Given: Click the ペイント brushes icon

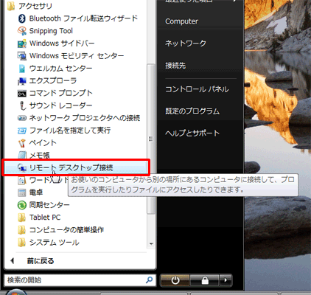Looking at the screenshot, I should (22, 143).
